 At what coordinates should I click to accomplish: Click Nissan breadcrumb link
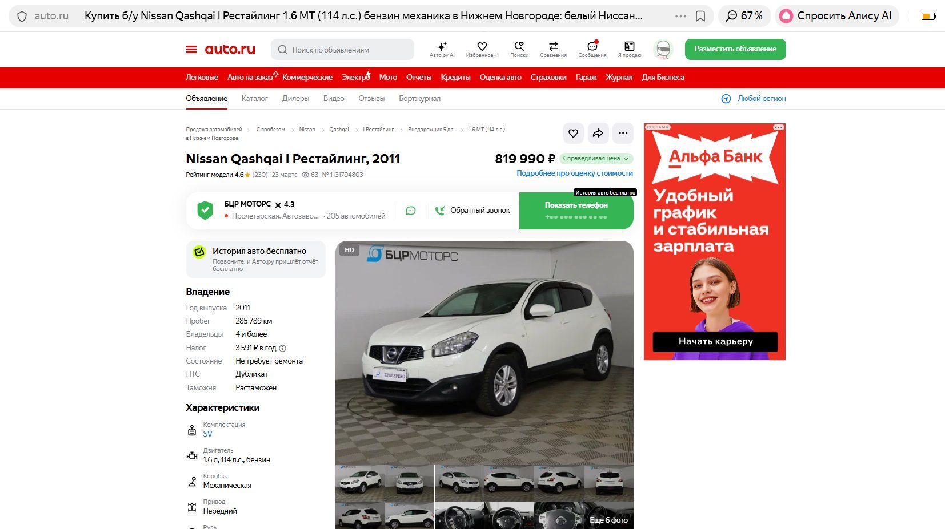click(307, 130)
